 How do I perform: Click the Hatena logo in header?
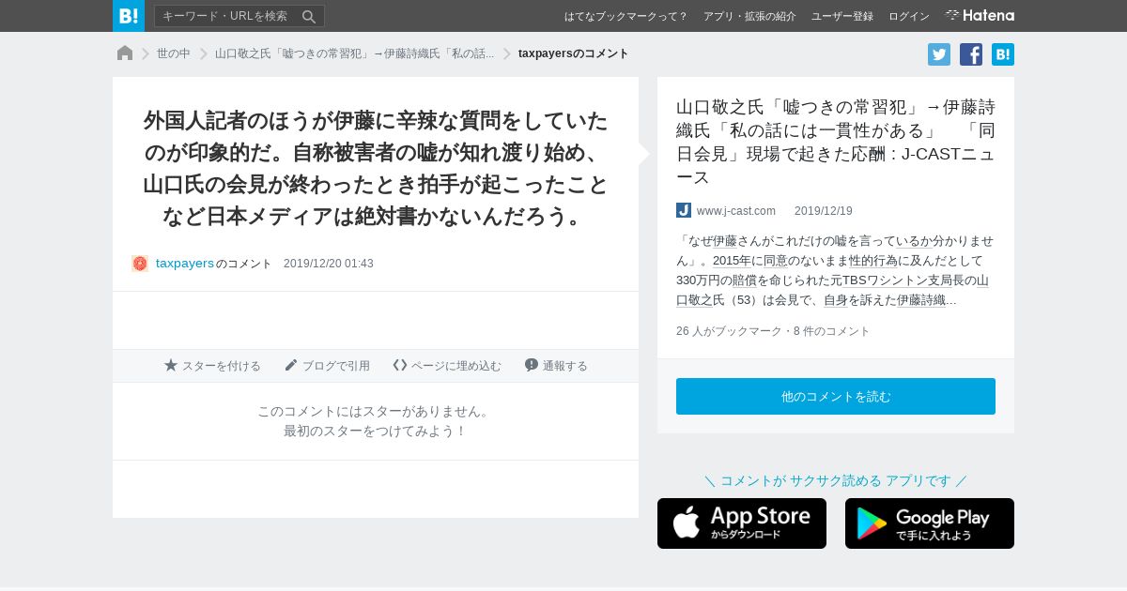pos(980,15)
